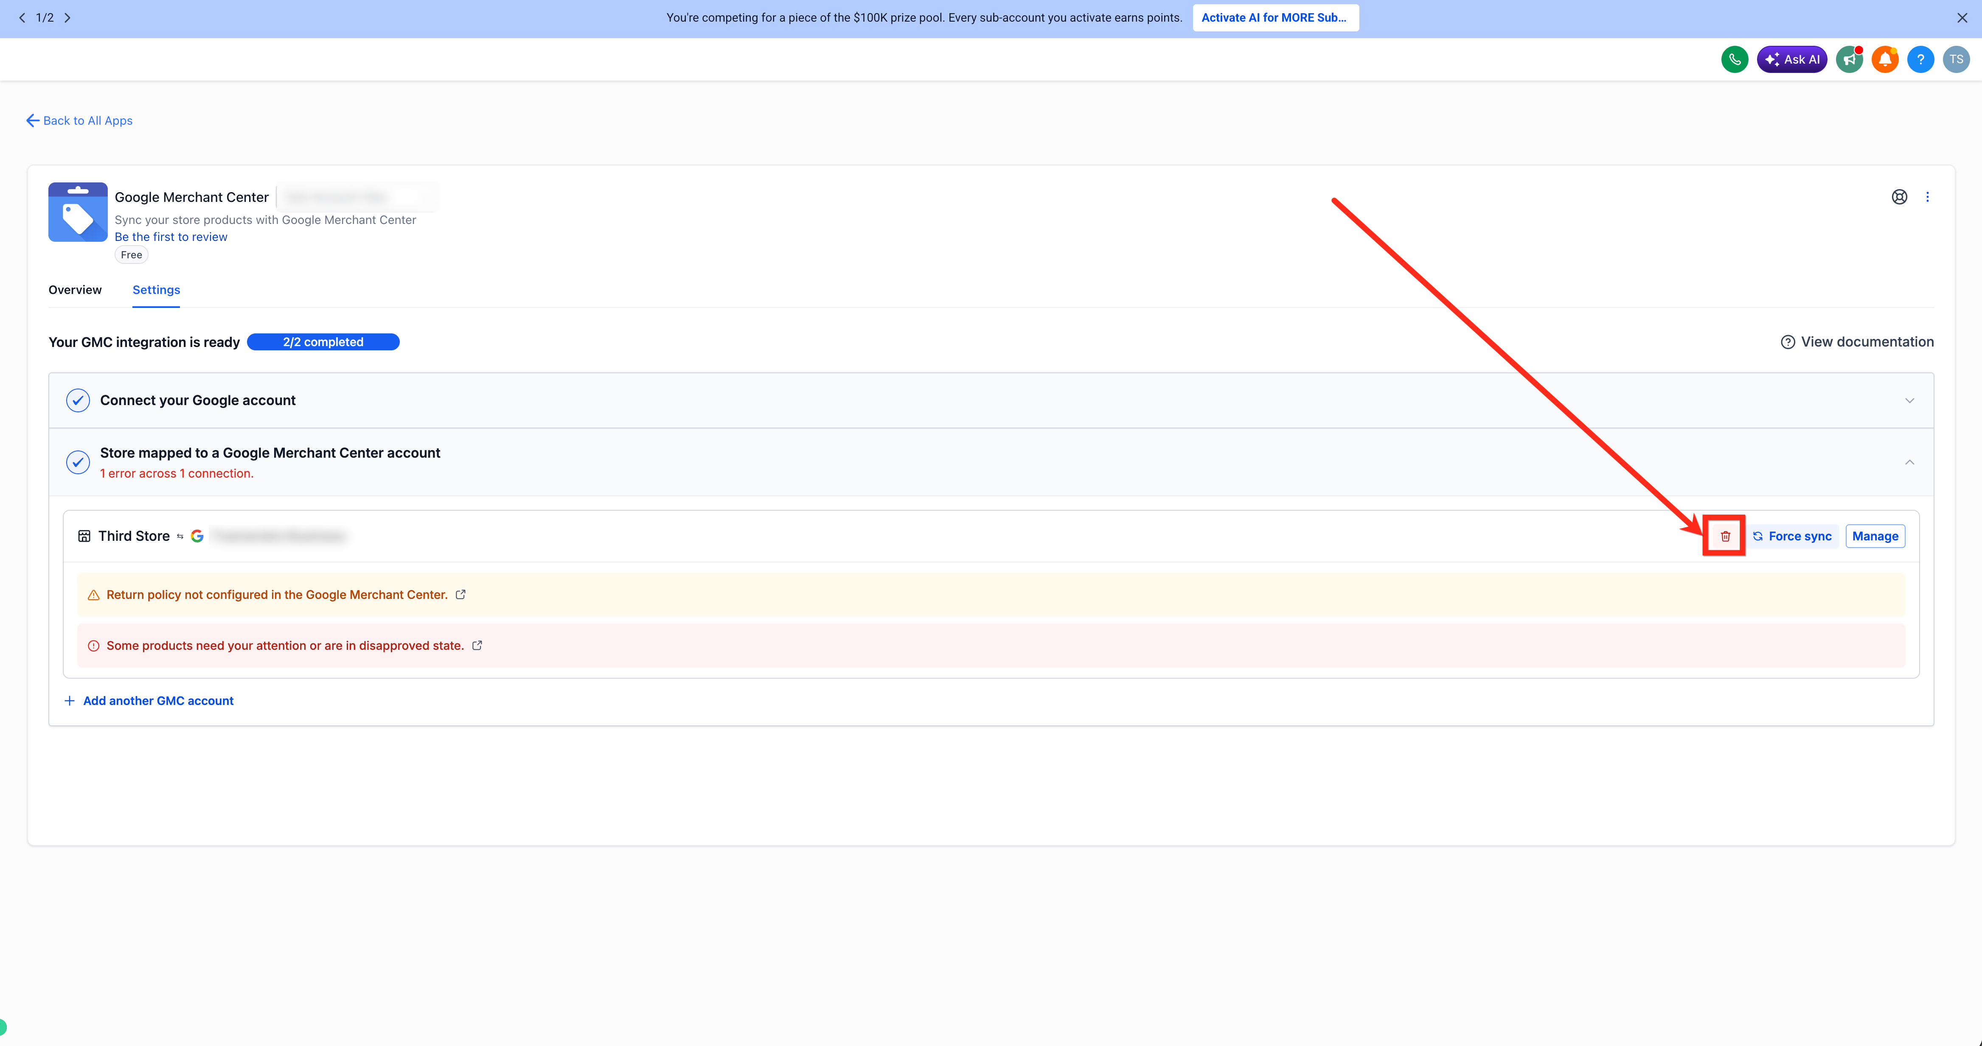
Task: Open View documentation
Action: [x=1856, y=342]
